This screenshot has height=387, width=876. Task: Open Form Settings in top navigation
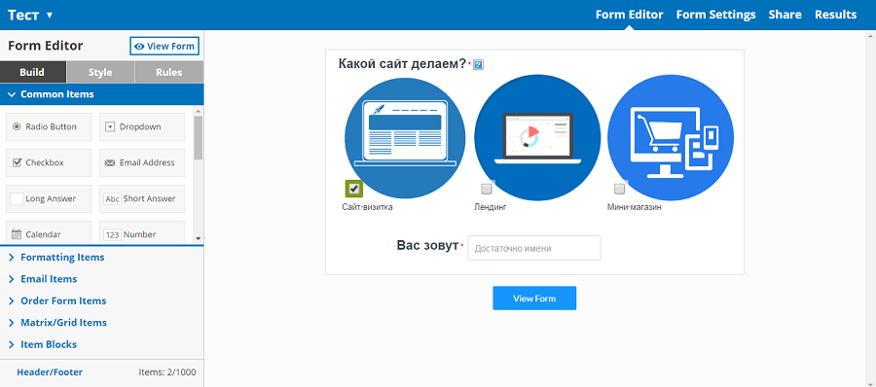tap(715, 16)
